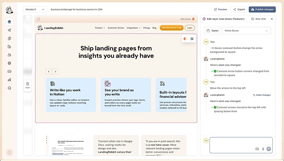
Task: Expand the Product menu in site navbar
Action: tap(100, 28)
